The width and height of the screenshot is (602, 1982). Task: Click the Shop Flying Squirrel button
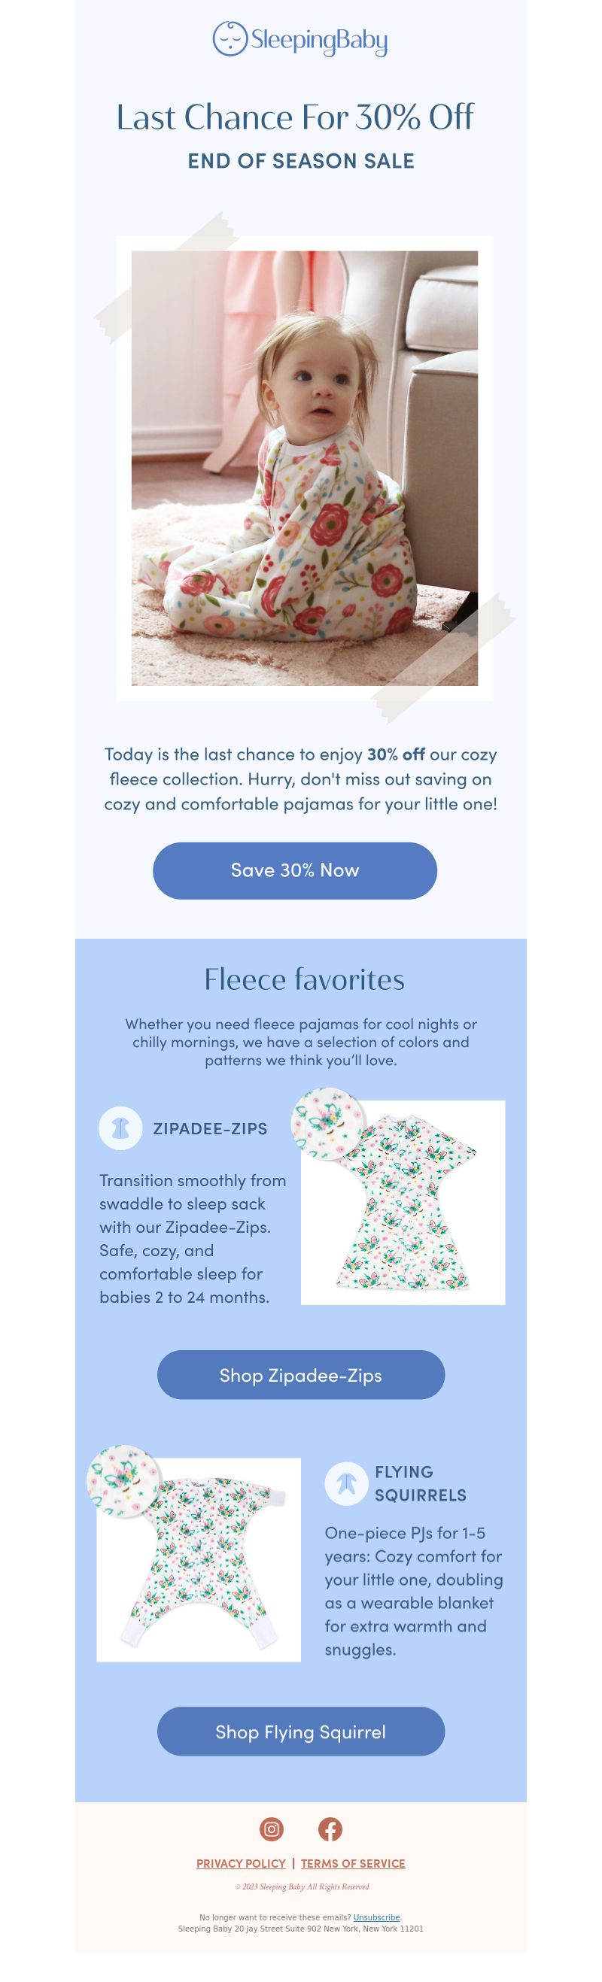(x=301, y=1732)
